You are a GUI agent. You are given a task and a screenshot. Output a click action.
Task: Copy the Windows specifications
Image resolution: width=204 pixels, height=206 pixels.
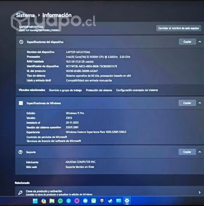point(187,103)
